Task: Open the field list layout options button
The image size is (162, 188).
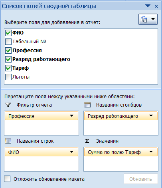Action: coord(148,19)
